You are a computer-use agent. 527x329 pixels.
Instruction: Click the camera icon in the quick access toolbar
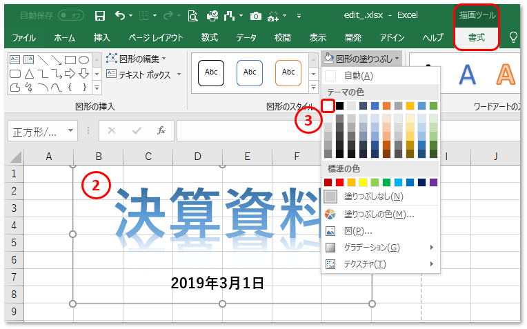pos(256,15)
